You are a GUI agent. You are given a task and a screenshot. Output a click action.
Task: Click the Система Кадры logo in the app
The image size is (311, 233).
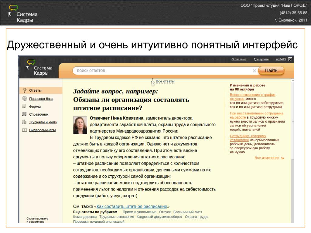click(x=39, y=68)
